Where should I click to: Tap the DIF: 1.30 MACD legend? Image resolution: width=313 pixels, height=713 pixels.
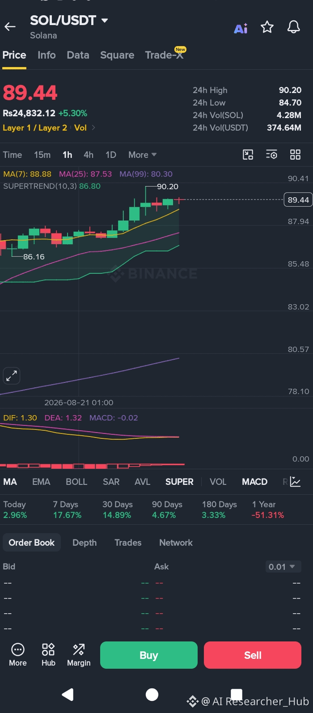[x=20, y=418]
